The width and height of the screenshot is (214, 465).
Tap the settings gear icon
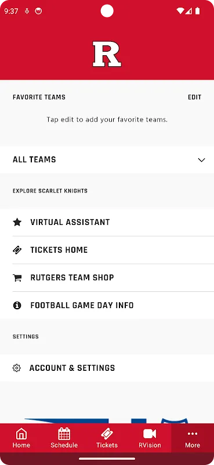click(x=17, y=368)
